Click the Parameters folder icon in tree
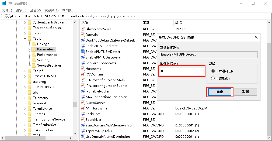272x141 pixels. click(x=33, y=49)
